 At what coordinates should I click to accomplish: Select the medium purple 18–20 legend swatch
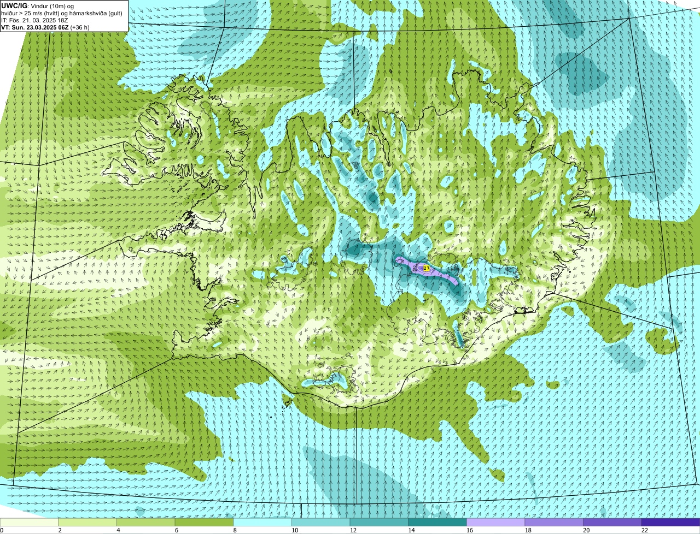(554, 522)
